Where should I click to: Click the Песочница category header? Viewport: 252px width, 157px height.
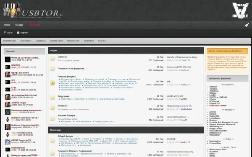pos(126,130)
